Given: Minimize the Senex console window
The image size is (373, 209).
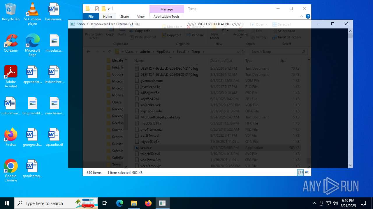Looking at the screenshot, I should pyautogui.click(x=319, y=24).
